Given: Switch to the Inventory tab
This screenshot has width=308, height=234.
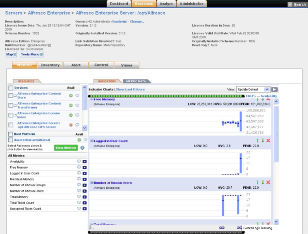Looking at the screenshot, I should click(x=50, y=65).
